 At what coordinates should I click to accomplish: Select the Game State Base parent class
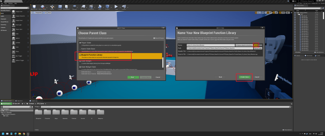(88, 49)
